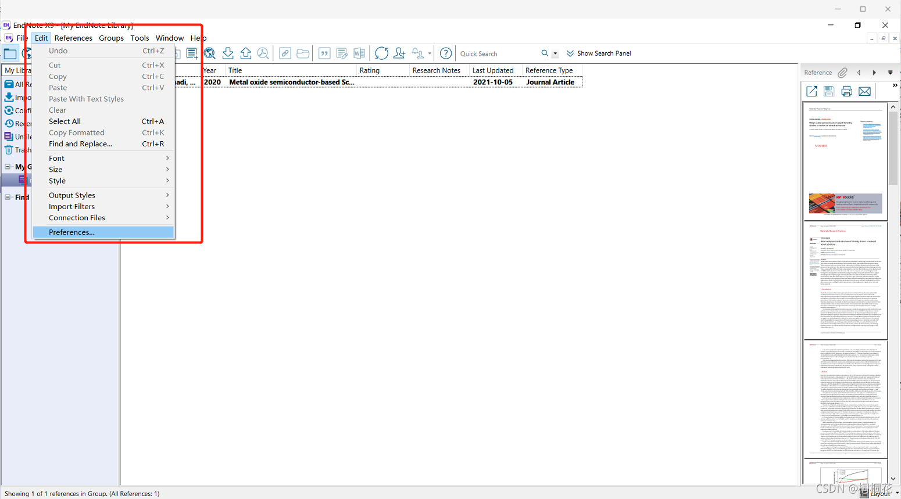Expand the attached PDF panel with double chevron
Image resolution: width=901 pixels, height=499 pixels.
click(895, 84)
